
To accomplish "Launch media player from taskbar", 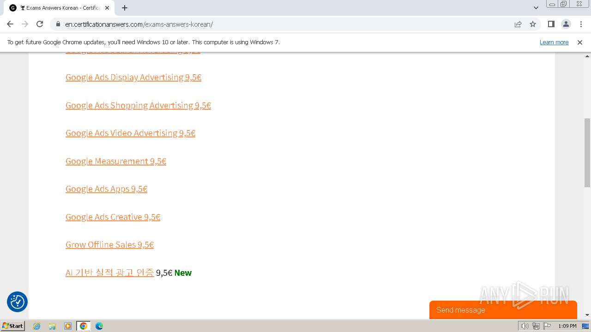I will (x=68, y=326).
